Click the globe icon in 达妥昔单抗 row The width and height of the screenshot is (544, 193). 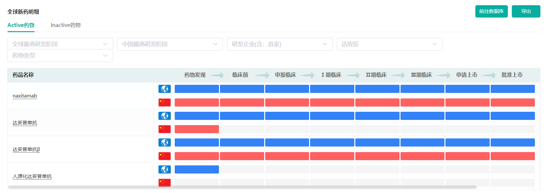(x=165, y=116)
